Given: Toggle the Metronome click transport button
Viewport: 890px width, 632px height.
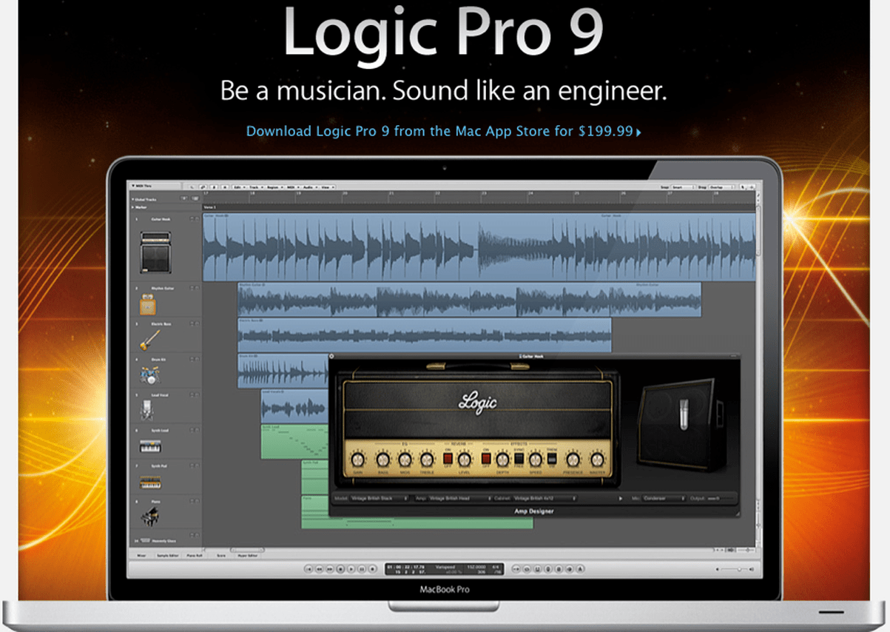Looking at the screenshot, I should [x=580, y=568].
